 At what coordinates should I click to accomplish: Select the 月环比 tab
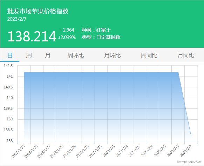(x=113, y=55)
